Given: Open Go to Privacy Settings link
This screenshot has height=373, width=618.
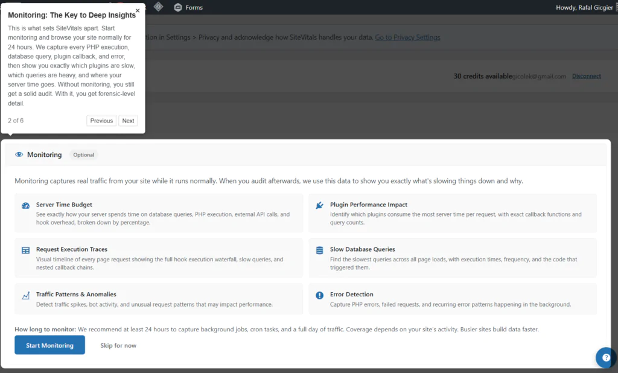Looking at the screenshot, I should (x=407, y=37).
